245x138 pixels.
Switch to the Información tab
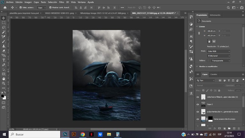(x=215, y=15)
